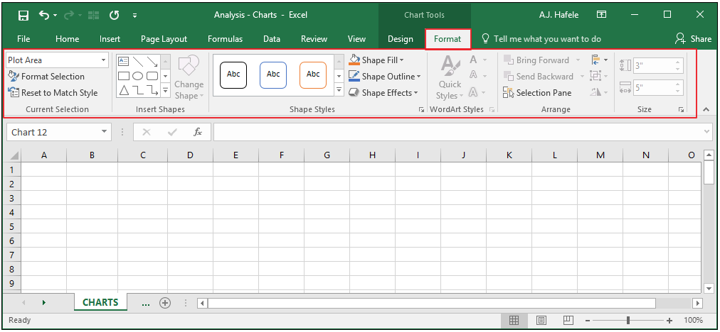Open the Format Shape dialog launcher in Shape Styles
720x332 pixels.
pyautogui.click(x=421, y=110)
